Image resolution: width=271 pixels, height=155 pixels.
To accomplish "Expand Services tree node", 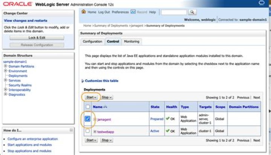I will coord(5,80).
